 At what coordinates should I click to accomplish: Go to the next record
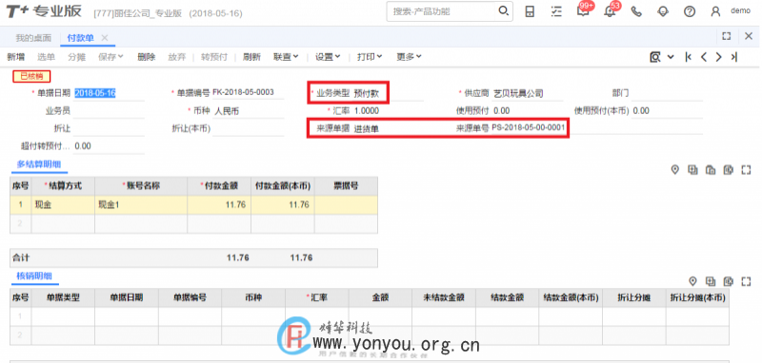click(x=718, y=57)
